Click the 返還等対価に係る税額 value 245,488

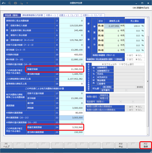click(71, 30)
